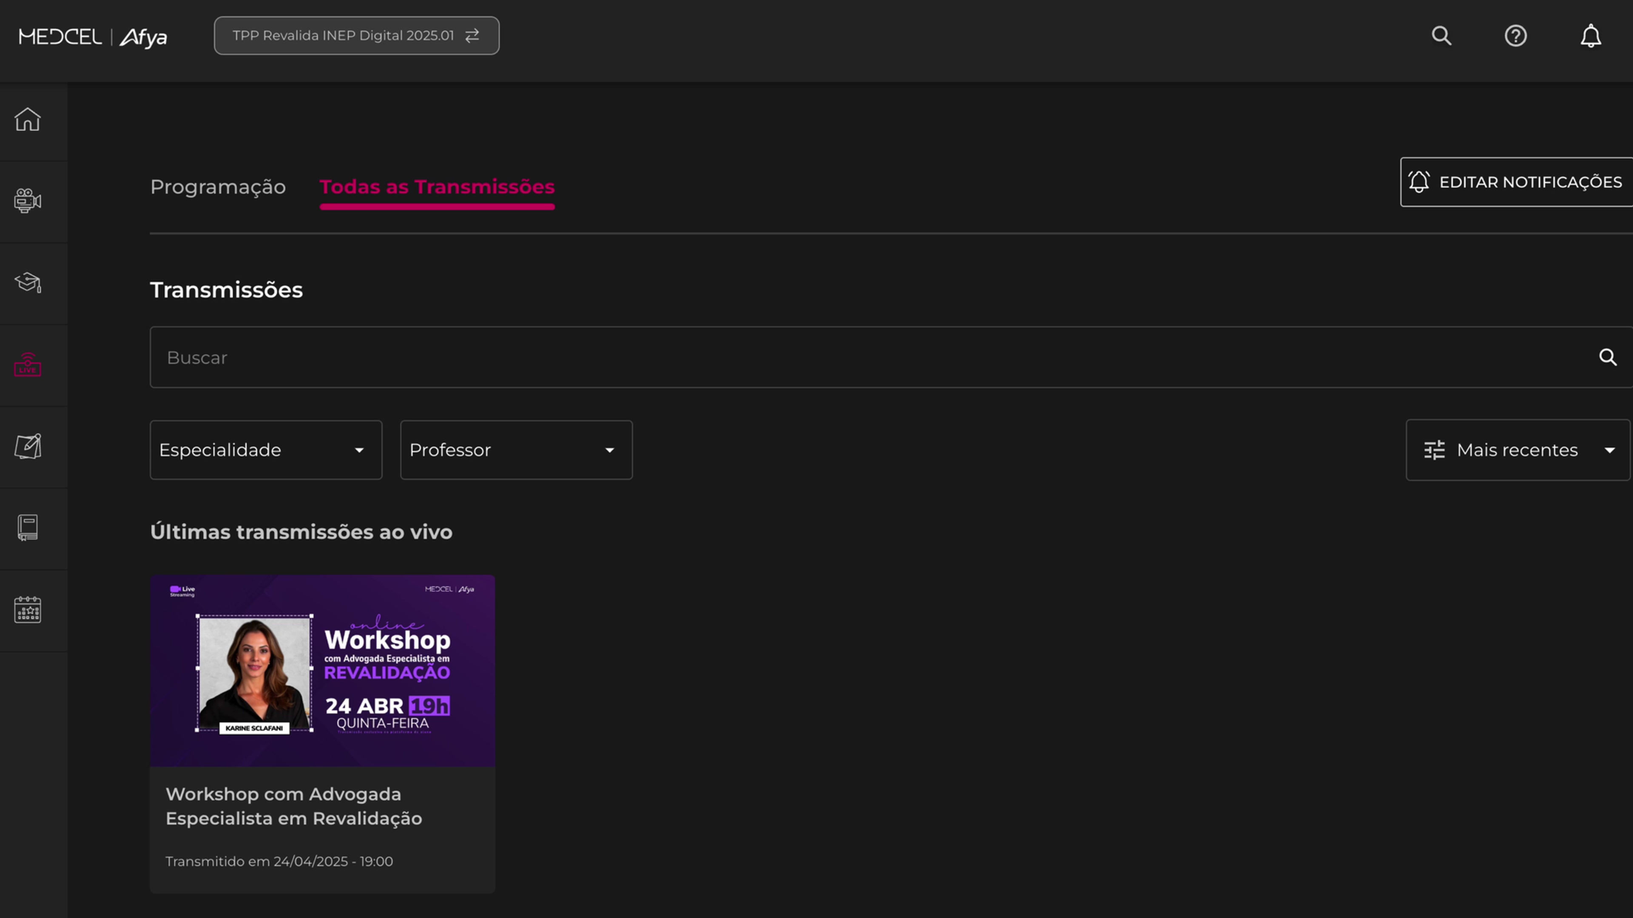
Task: Click the top bar search magnifier icon
Action: (1442, 35)
